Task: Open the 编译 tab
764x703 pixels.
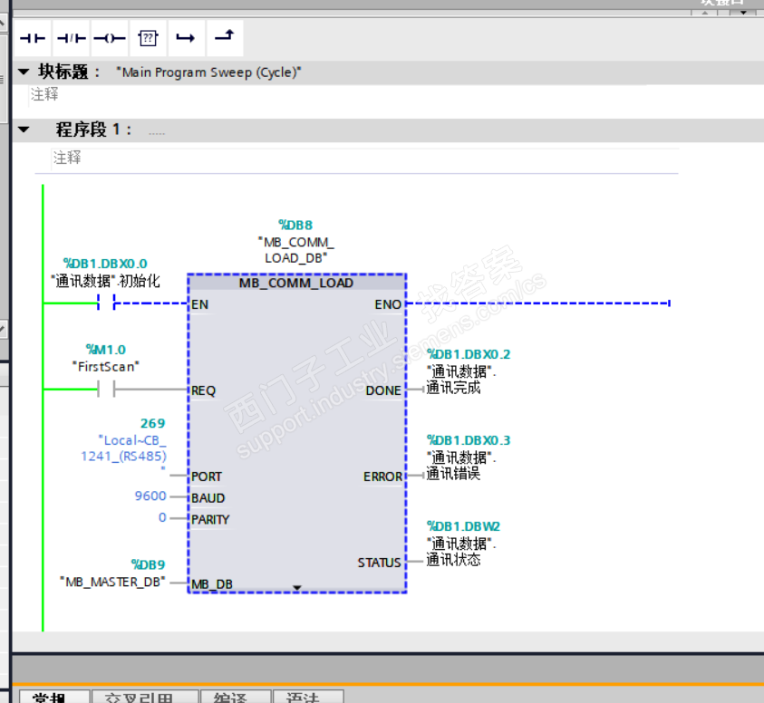Action: [236, 697]
